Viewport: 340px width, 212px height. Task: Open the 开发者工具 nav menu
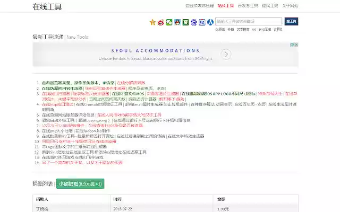tap(248, 6)
